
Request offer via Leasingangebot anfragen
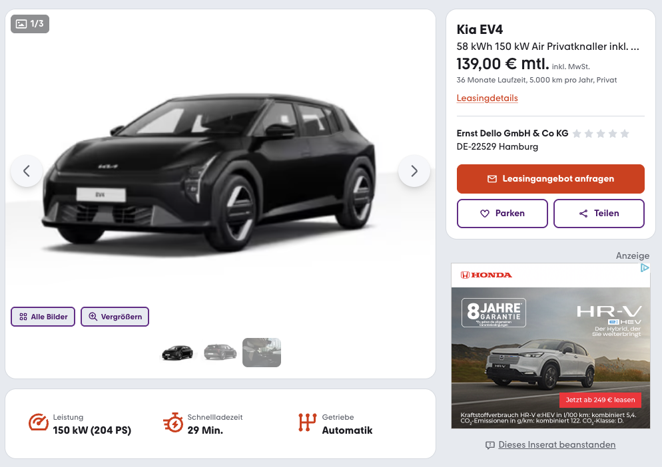[x=550, y=179]
